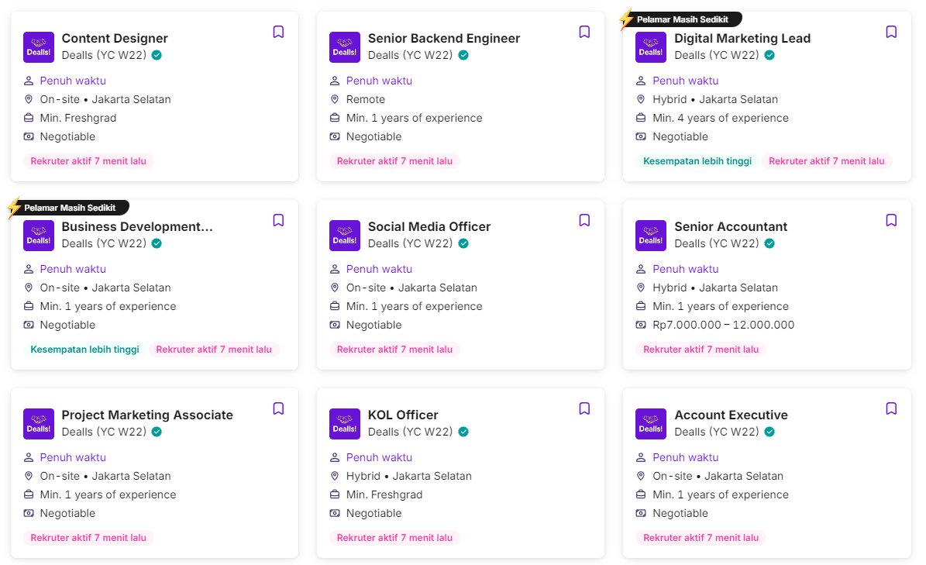Screen dimensions: 926x565
Task: Click Dealls logo on KOL Officer card
Action: coord(344,424)
